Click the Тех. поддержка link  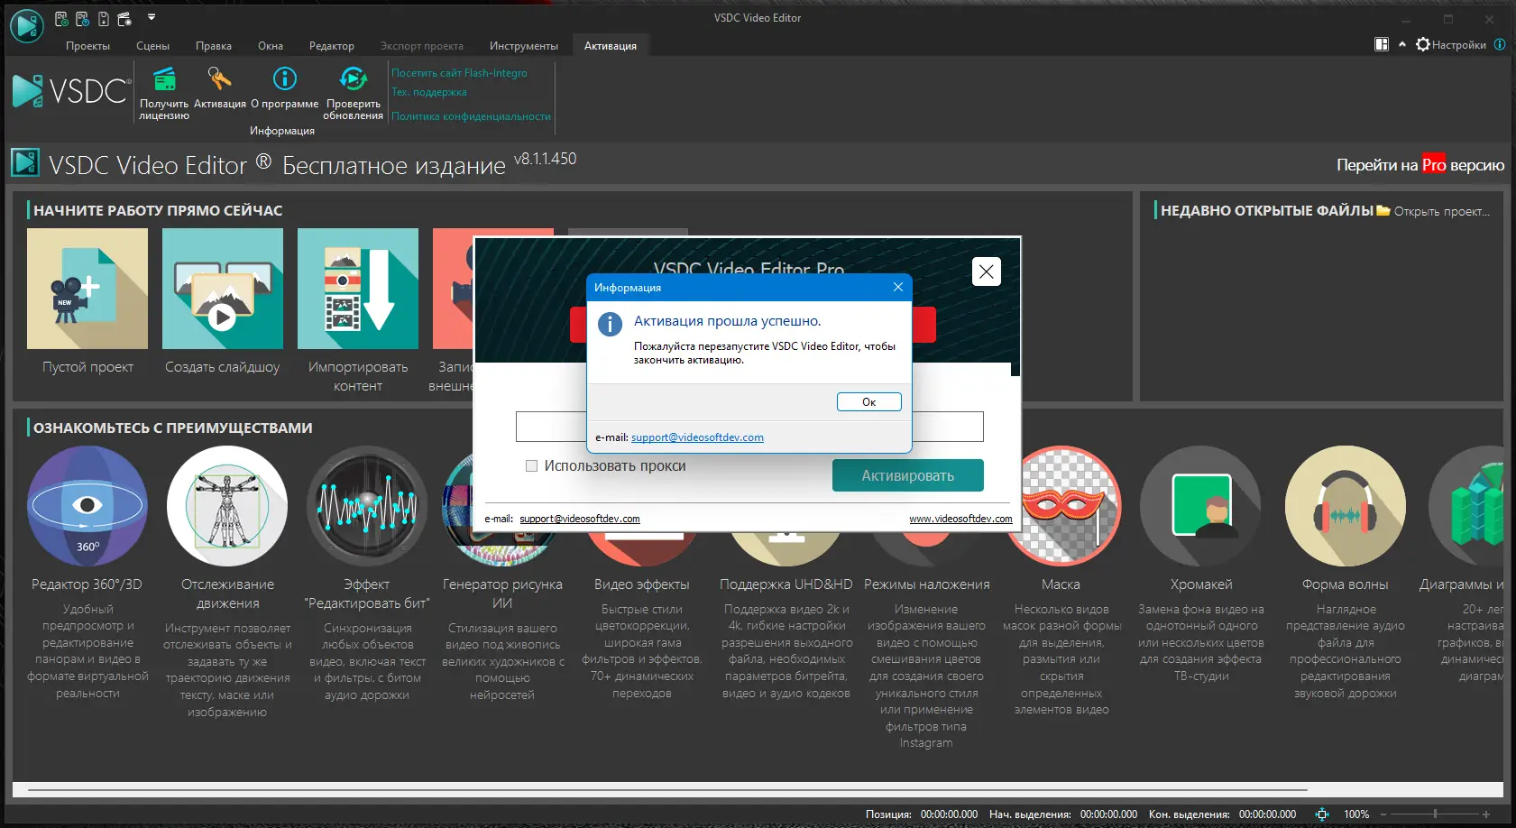[429, 92]
